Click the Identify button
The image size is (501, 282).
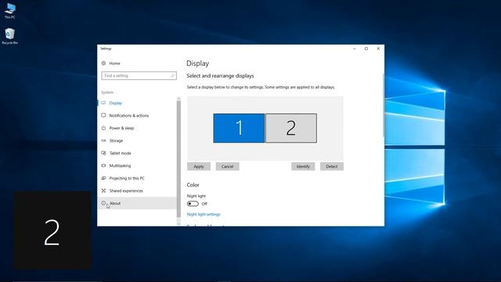coord(303,167)
